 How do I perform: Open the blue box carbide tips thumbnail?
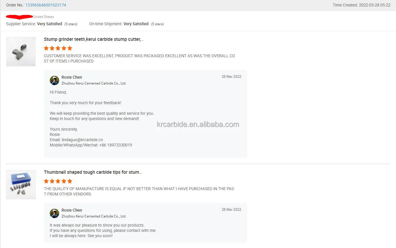(21, 185)
